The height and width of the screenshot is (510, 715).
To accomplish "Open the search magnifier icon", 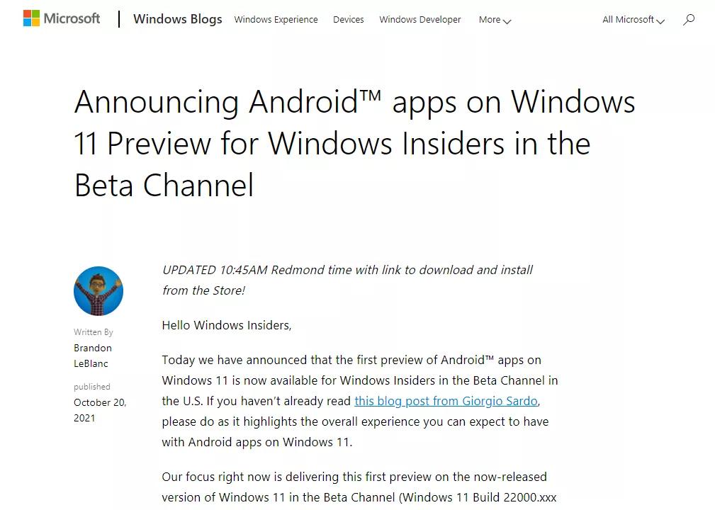I will pos(689,20).
